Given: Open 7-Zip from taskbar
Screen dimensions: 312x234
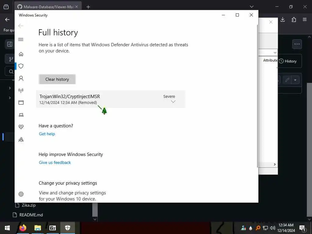Looking at the screenshot, I should (x=52, y=228).
